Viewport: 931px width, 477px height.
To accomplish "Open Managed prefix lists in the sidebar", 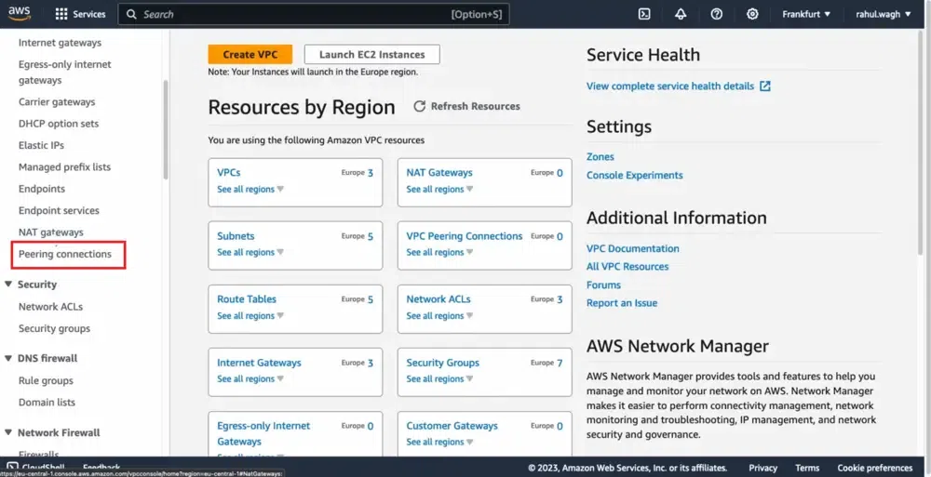I will tap(65, 166).
